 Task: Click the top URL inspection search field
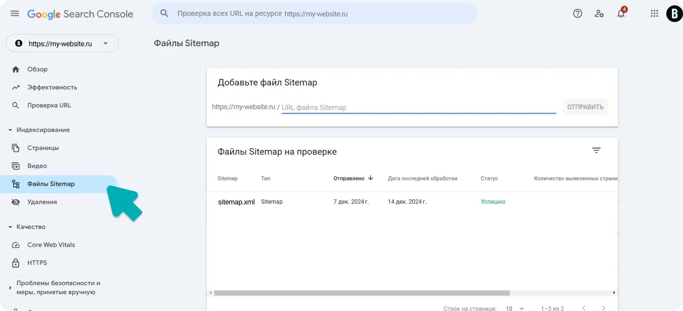[314, 14]
